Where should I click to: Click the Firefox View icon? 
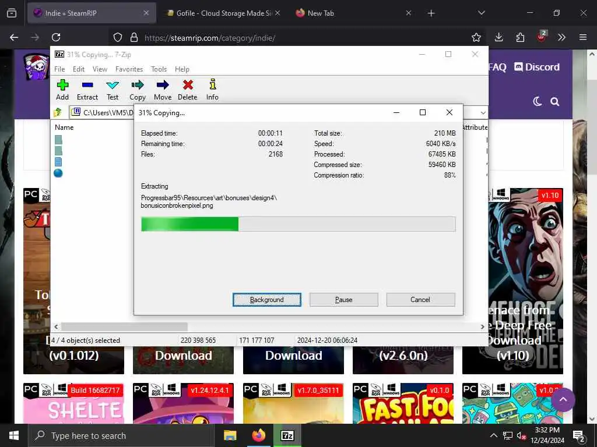12,13
